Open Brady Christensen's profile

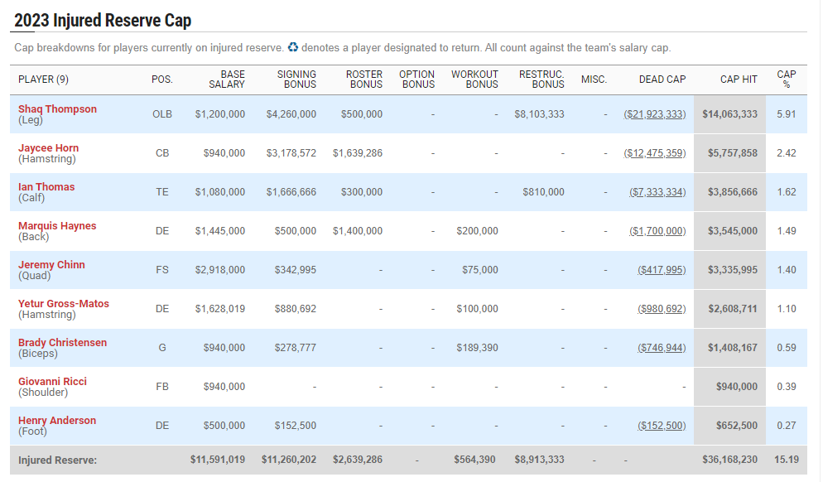(62, 343)
